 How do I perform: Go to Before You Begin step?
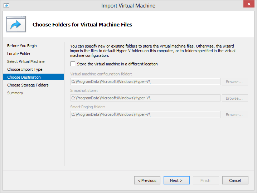click(22, 46)
